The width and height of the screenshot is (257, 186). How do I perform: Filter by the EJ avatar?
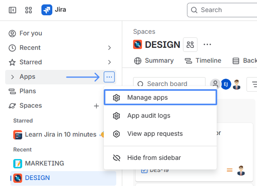[x=226, y=84]
